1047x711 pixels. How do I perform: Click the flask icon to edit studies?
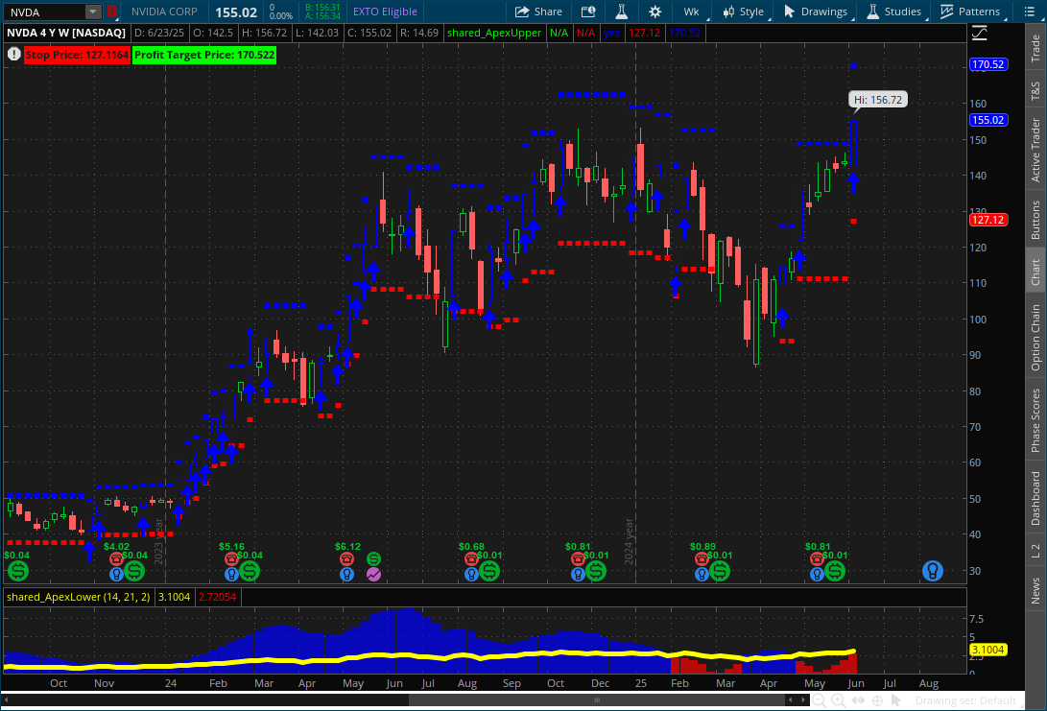tap(621, 12)
